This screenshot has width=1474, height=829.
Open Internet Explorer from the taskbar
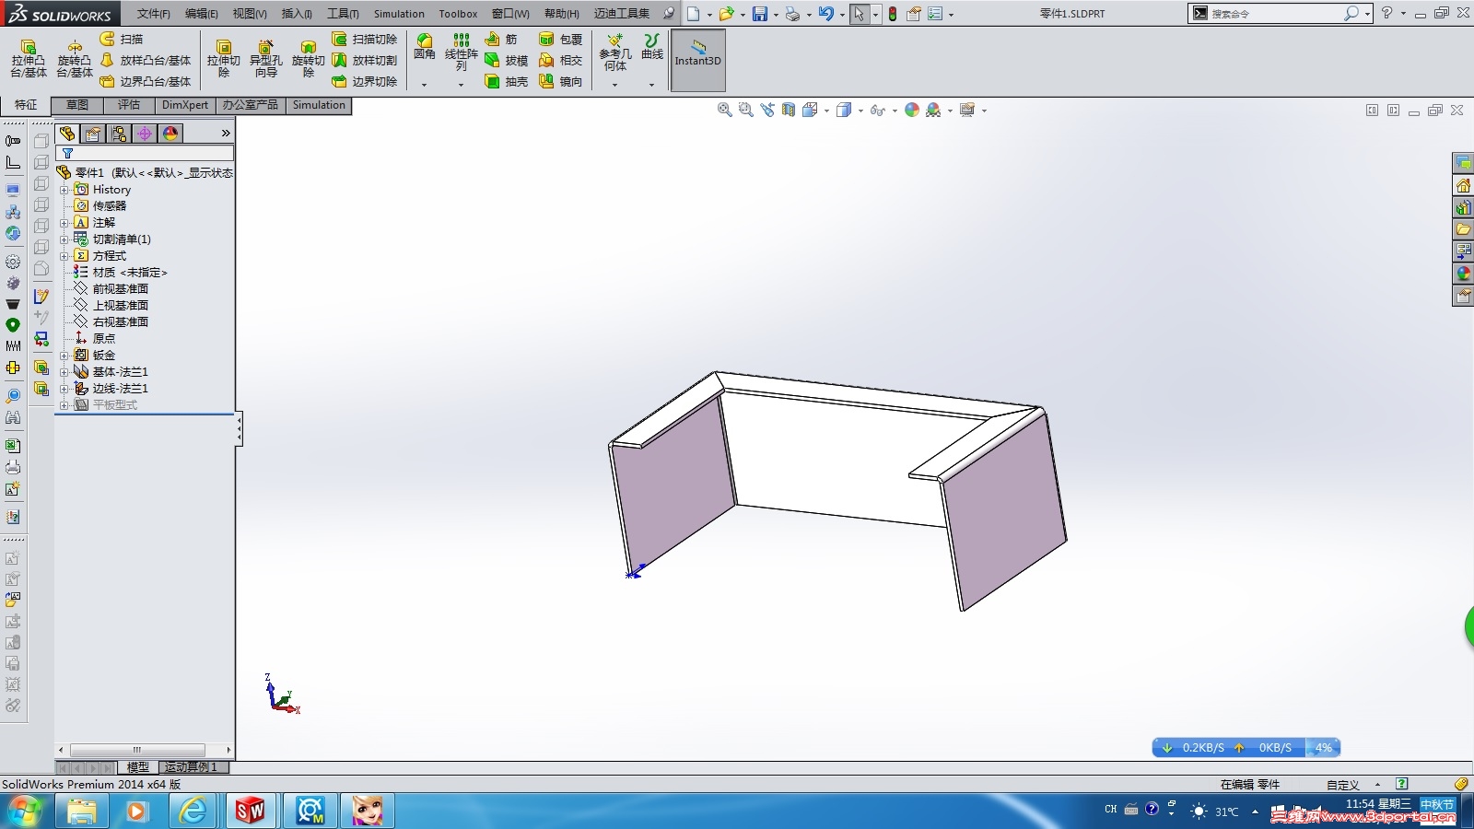pos(193,811)
